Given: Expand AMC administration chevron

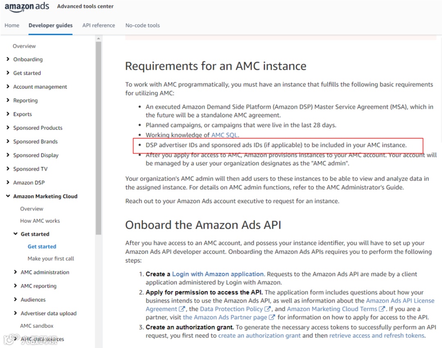Looking at the screenshot, I should pos(16,272).
